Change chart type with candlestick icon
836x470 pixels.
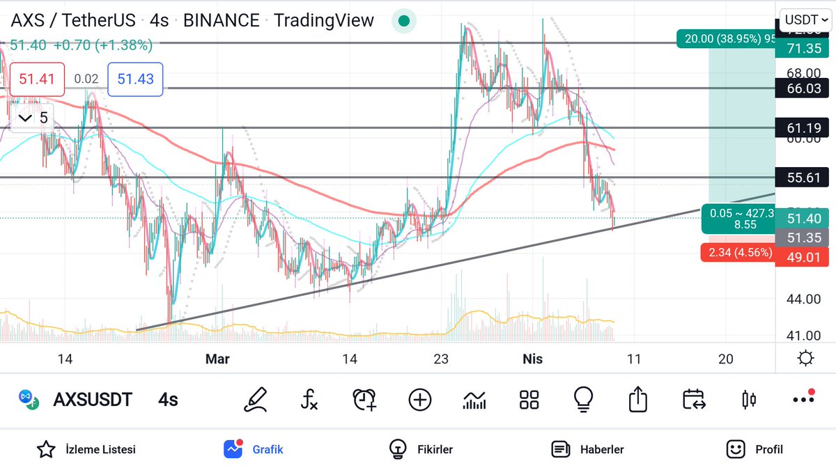click(x=750, y=400)
